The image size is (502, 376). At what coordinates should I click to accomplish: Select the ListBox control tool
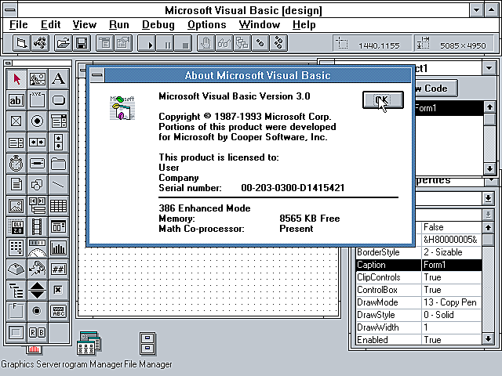point(16,143)
